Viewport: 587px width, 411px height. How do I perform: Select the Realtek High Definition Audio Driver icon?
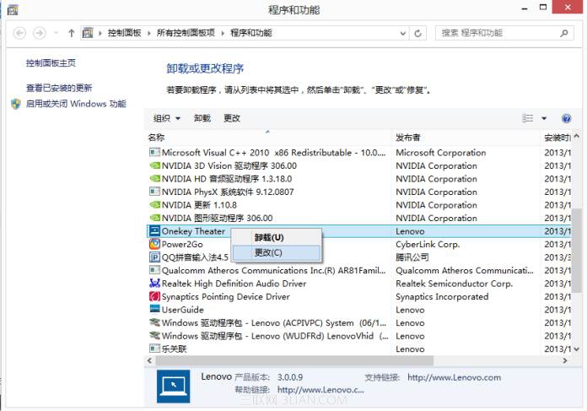pos(154,284)
